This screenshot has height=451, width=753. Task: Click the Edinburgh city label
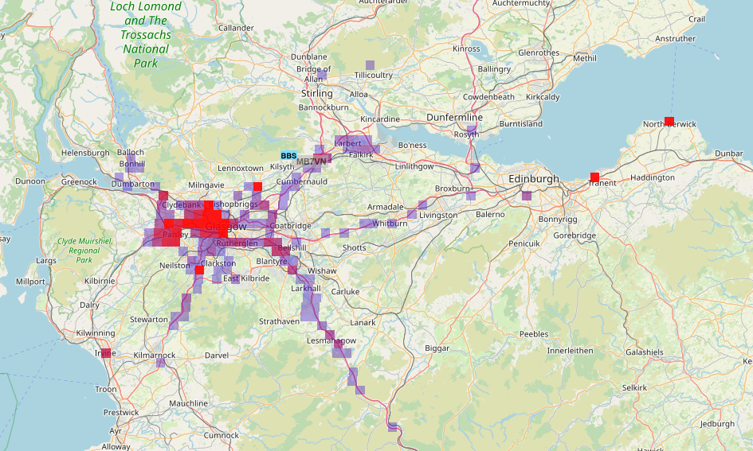point(534,180)
